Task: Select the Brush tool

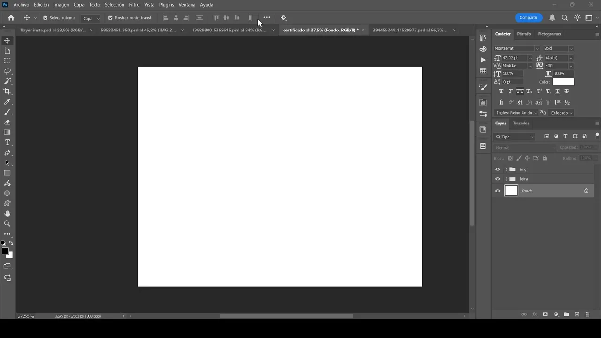Action: (7, 112)
